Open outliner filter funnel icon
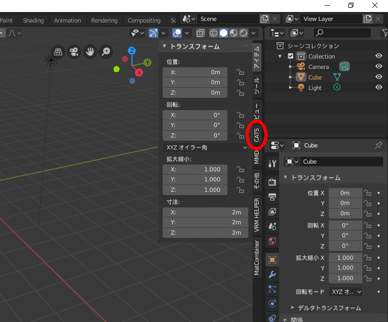The image size is (388, 322). (384, 32)
